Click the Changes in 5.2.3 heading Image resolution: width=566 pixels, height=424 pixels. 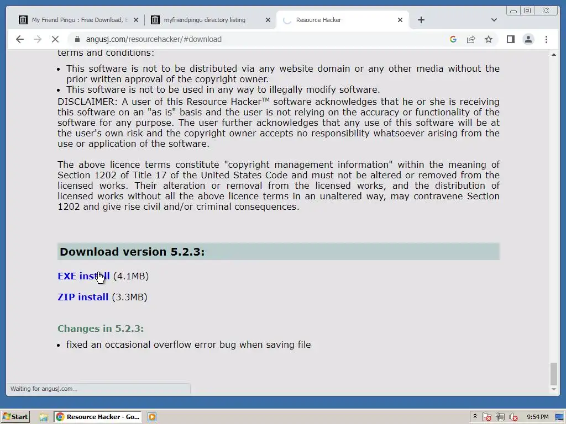tap(101, 328)
